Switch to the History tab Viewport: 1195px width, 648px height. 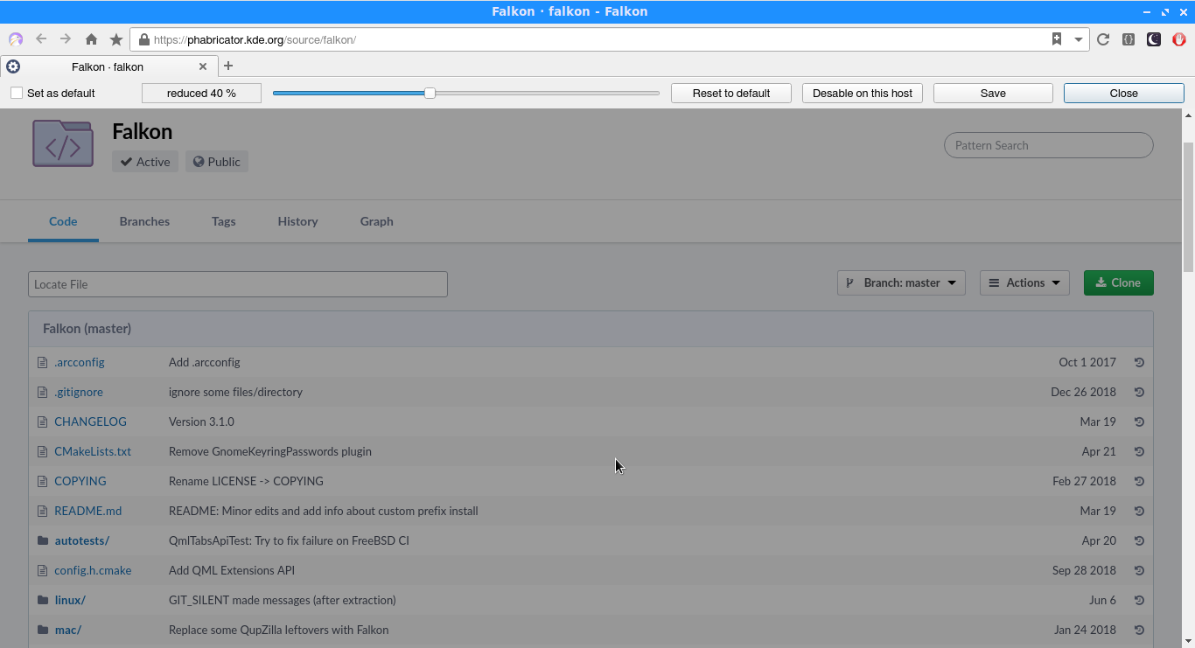pos(297,221)
